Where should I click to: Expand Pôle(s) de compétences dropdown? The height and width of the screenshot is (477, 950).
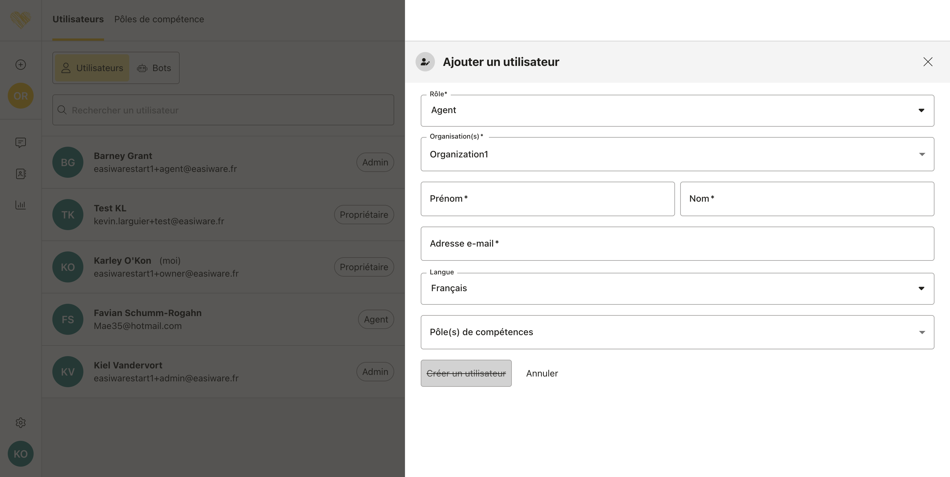click(677, 332)
